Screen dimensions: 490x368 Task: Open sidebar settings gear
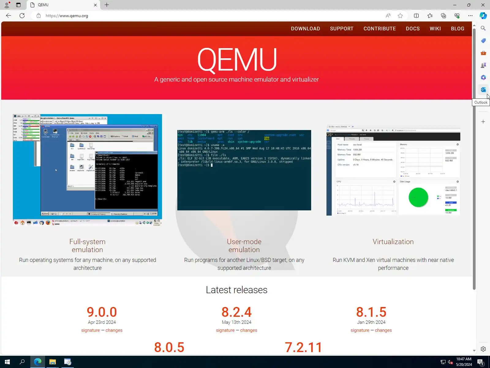point(483,349)
